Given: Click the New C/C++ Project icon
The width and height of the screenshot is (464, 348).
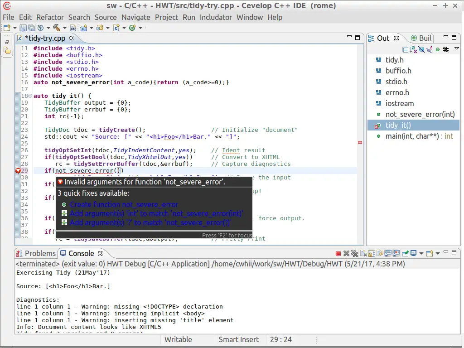Looking at the screenshot, I should (x=84, y=28).
